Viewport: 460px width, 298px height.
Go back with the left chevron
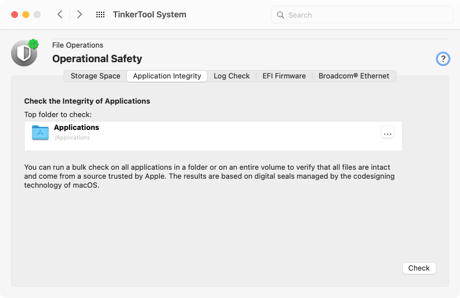click(x=60, y=15)
